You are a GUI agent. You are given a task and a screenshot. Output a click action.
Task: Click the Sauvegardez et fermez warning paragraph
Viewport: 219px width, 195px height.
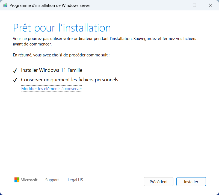click(x=105, y=41)
